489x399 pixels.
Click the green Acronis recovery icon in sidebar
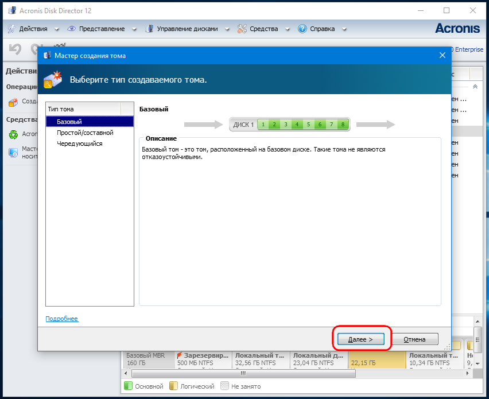pyautogui.click(x=13, y=134)
